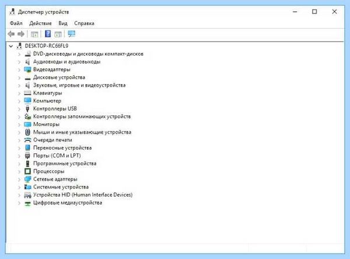
Task: Select the Дисковые устройства text
Action: 59,77
